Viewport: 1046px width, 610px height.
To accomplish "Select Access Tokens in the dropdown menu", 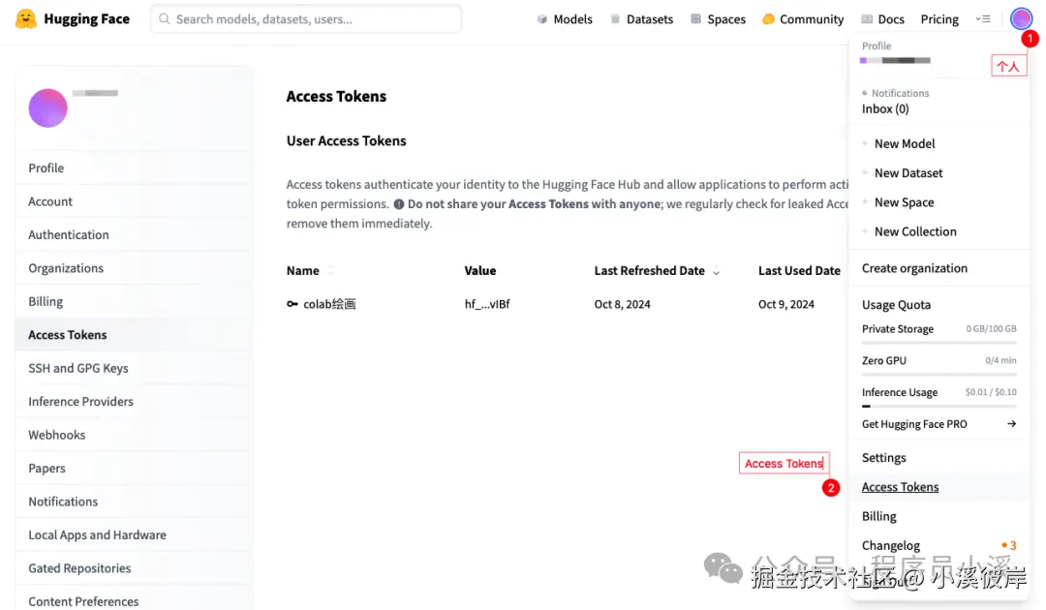I will click(x=900, y=487).
